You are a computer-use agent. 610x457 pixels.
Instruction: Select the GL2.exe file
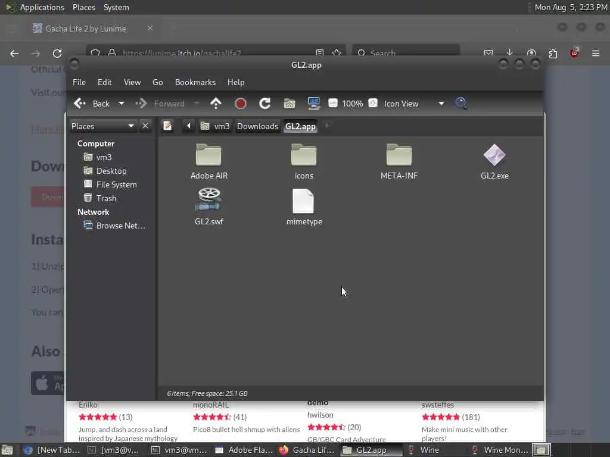pos(494,161)
